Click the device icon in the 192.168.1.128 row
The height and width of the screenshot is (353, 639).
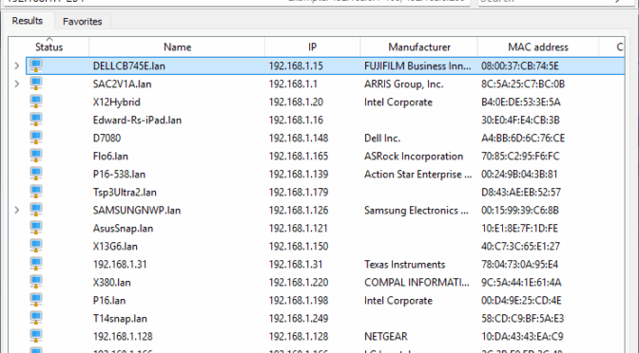coord(36,336)
